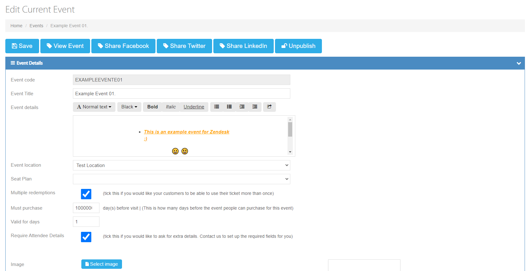Insert an ordered list in editor

229,107
